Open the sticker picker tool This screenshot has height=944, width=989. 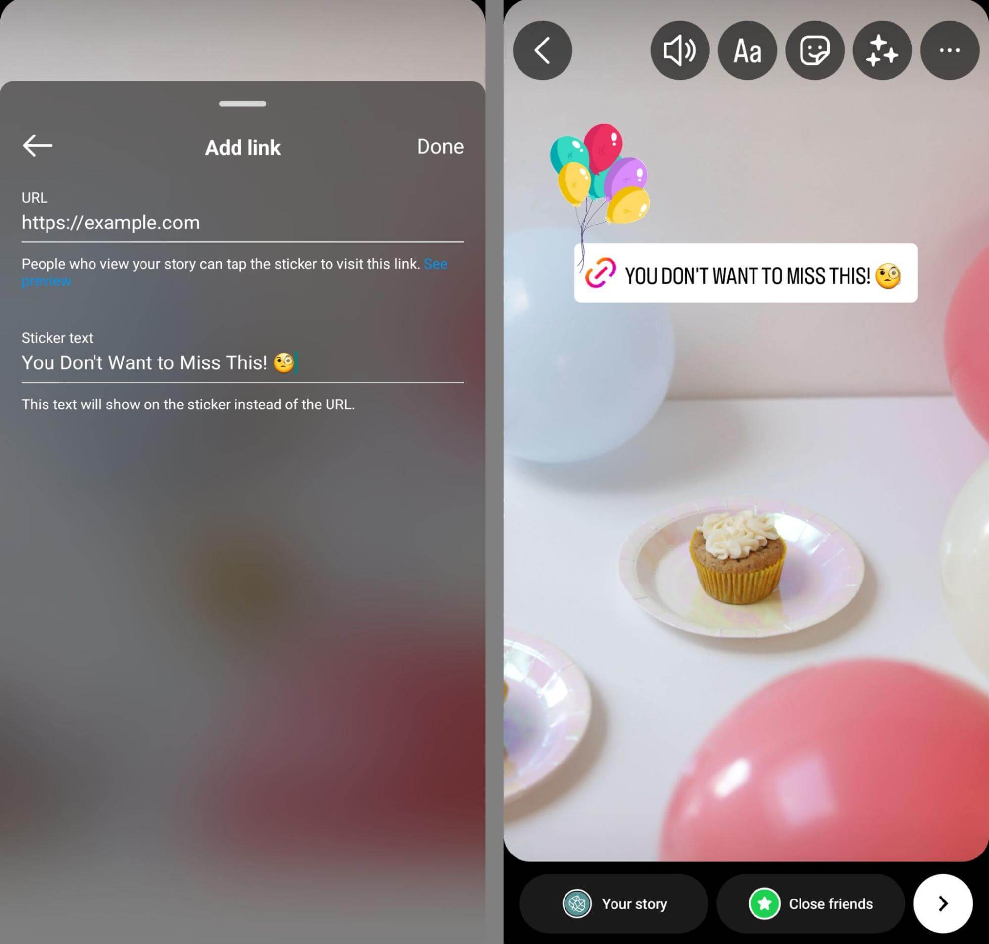pos(813,50)
